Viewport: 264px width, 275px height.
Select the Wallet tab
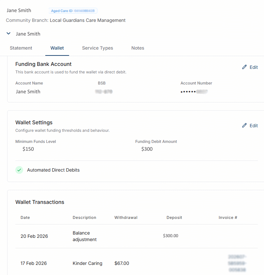(57, 48)
